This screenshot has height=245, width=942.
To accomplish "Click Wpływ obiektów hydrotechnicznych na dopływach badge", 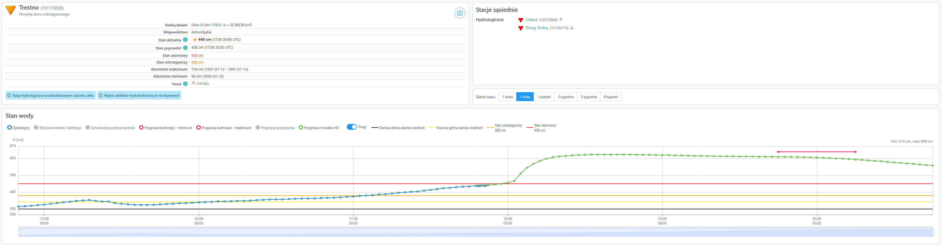I will (139, 95).
